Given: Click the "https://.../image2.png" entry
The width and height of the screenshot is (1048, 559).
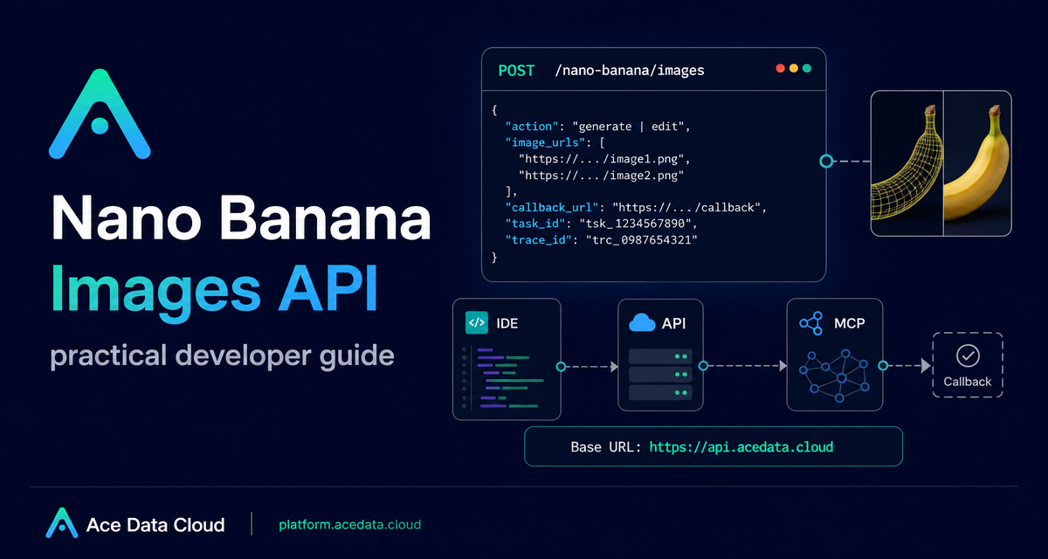Looking at the screenshot, I should pos(601,176).
